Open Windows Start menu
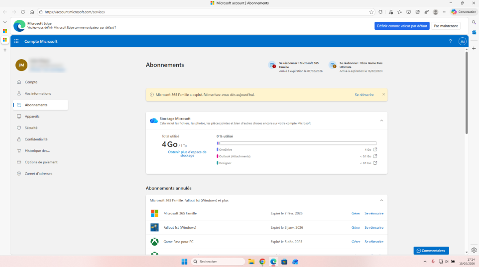Image resolution: width=479 pixels, height=267 pixels. [184, 262]
